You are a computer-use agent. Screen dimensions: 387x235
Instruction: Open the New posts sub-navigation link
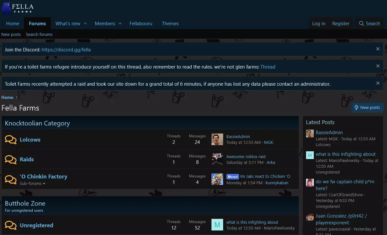click(11, 35)
